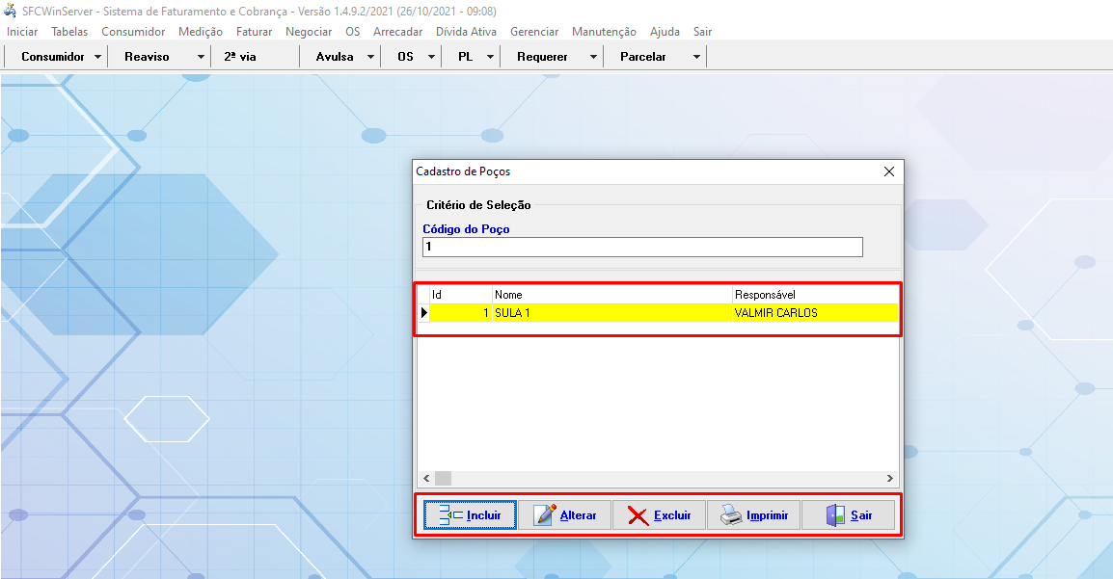This screenshot has width=1113, height=579.
Task: Open the Reaviso dropdown arrow
Action: [201, 57]
